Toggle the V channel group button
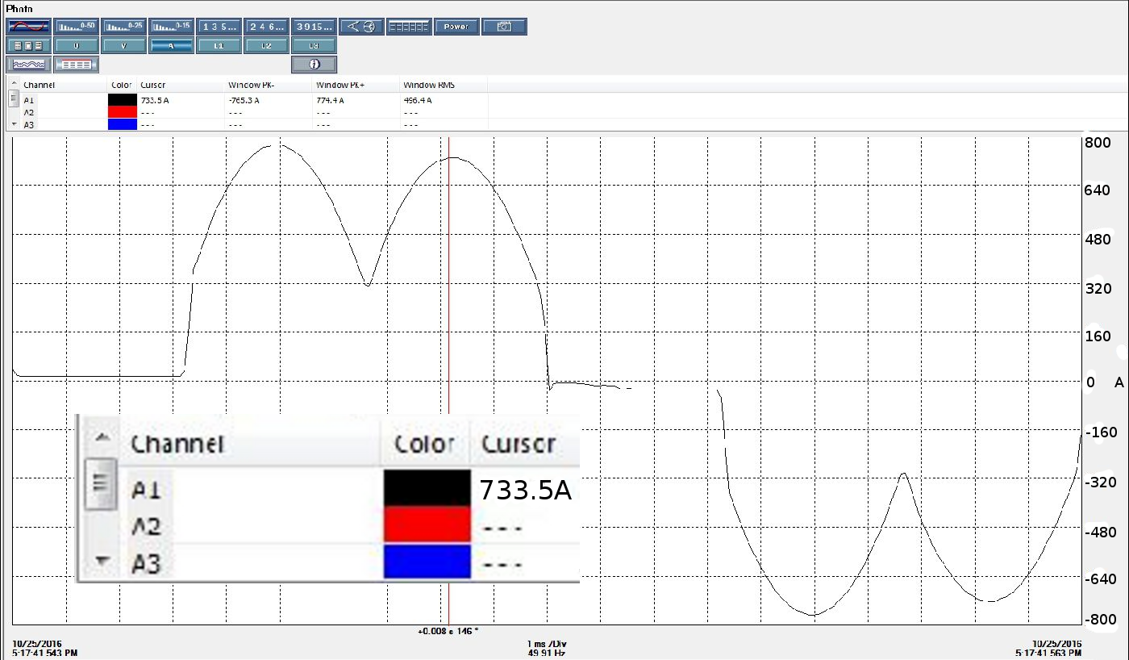 tap(123, 45)
